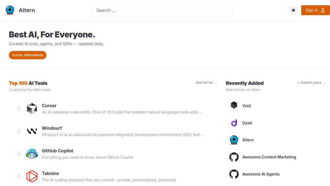Open the Cursor tool title
This screenshot has width=330, height=186.
pos(49,106)
